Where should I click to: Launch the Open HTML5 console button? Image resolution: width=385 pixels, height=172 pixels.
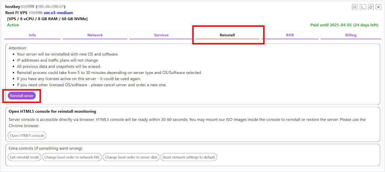tap(27, 135)
